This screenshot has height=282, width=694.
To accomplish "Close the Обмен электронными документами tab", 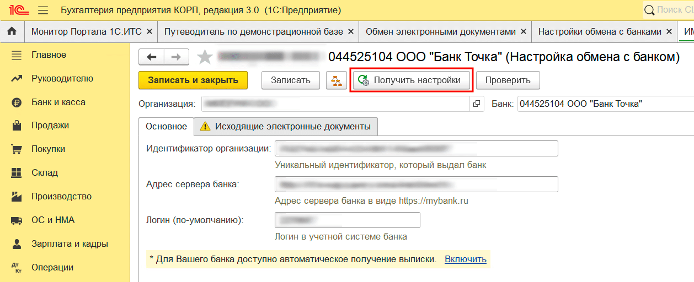I will coord(524,32).
